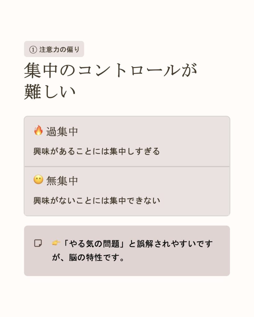Image resolution: width=254 pixels, height=317 pixels.
Task: Select the text 興味があることには集中しすぎる
Action: tap(96, 151)
